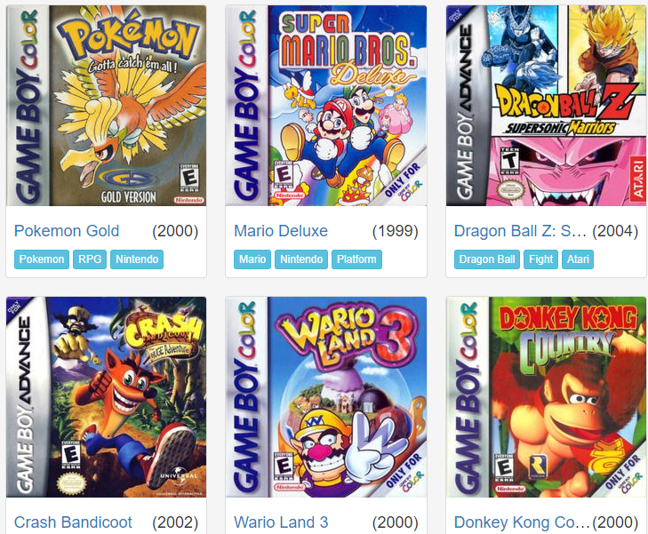Open the Wario Land 3 cover image
Image resolution: width=648 pixels, height=534 pixels.
(326, 397)
